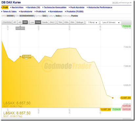Viewport: 135px width, 121px height.
Task: Open Historische Performance link
Action: (x=100, y=8)
